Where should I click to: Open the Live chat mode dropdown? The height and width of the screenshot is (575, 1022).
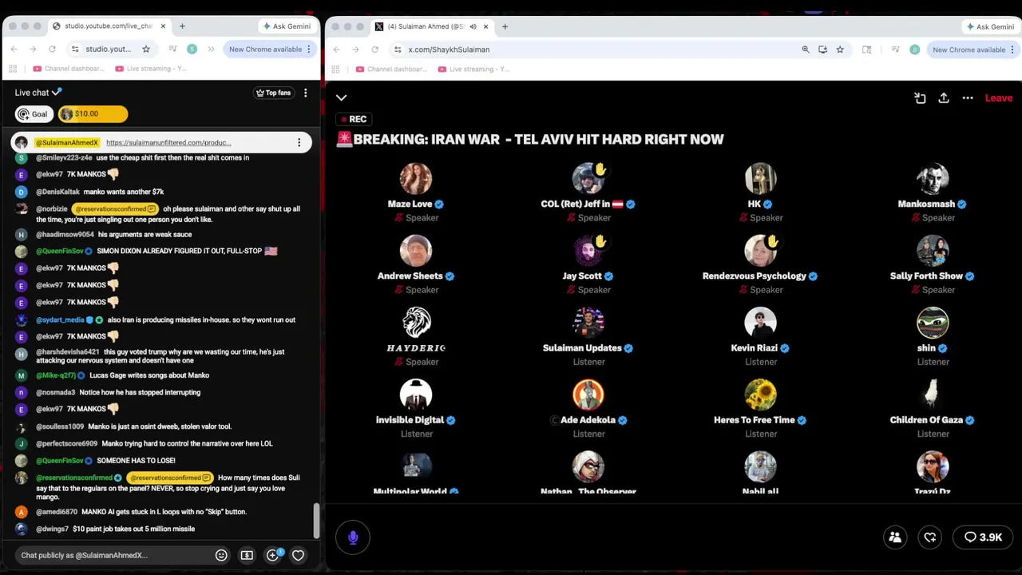pyautogui.click(x=38, y=93)
